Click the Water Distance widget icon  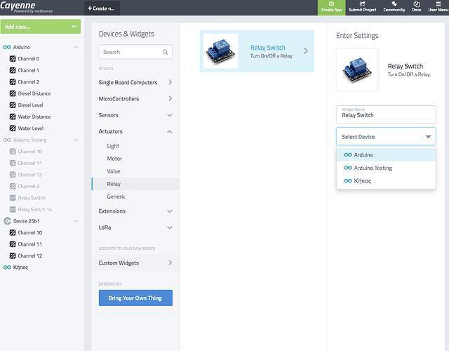point(13,117)
